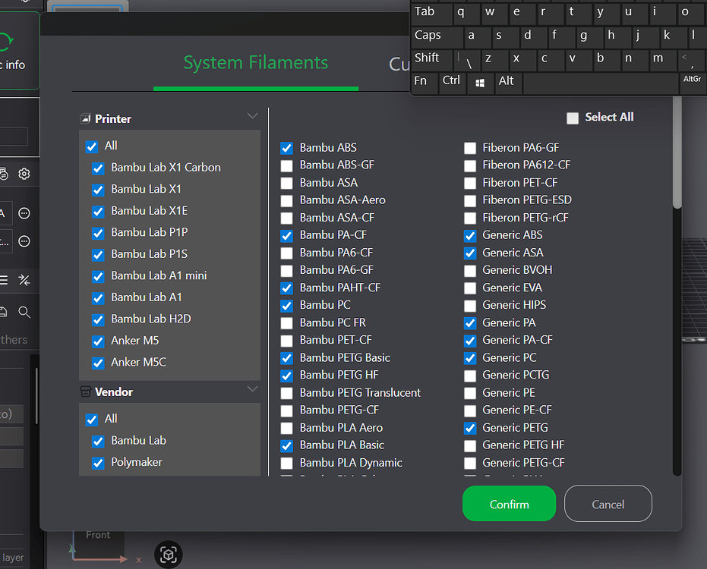Uncheck Generic ABS filament
707x569 pixels.
tap(470, 236)
